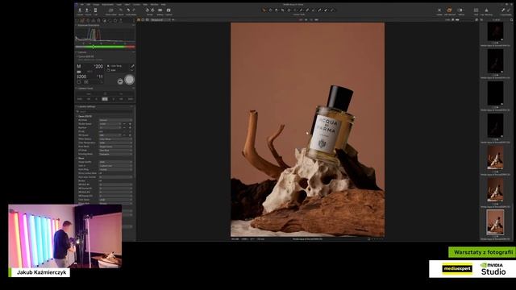Click the far-right focus step button
The height and width of the screenshot is (290, 516).
[x=131, y=99]
